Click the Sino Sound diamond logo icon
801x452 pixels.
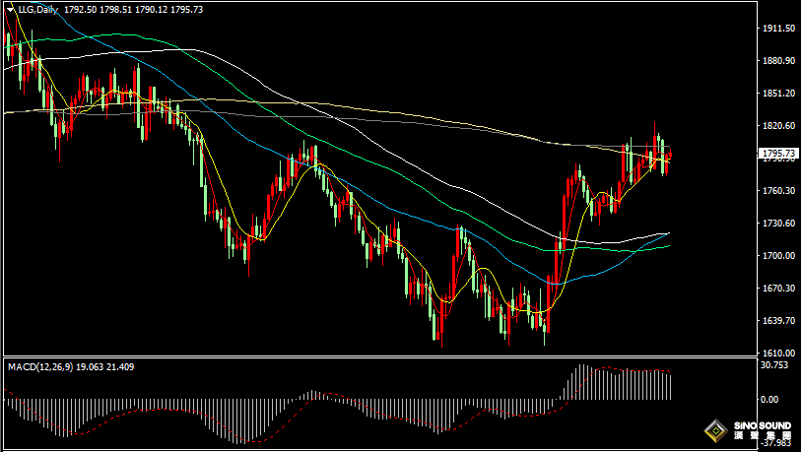click(715, 431)
